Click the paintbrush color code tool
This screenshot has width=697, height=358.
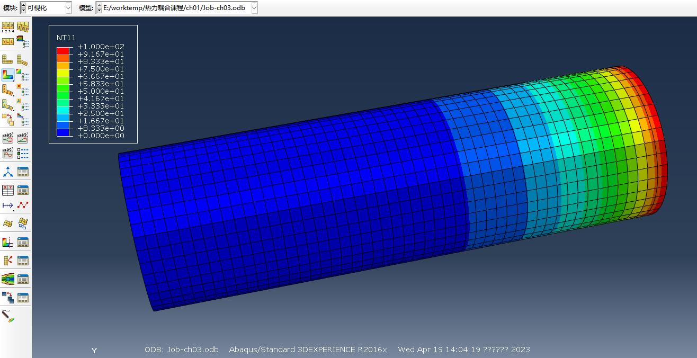point(8,316)
